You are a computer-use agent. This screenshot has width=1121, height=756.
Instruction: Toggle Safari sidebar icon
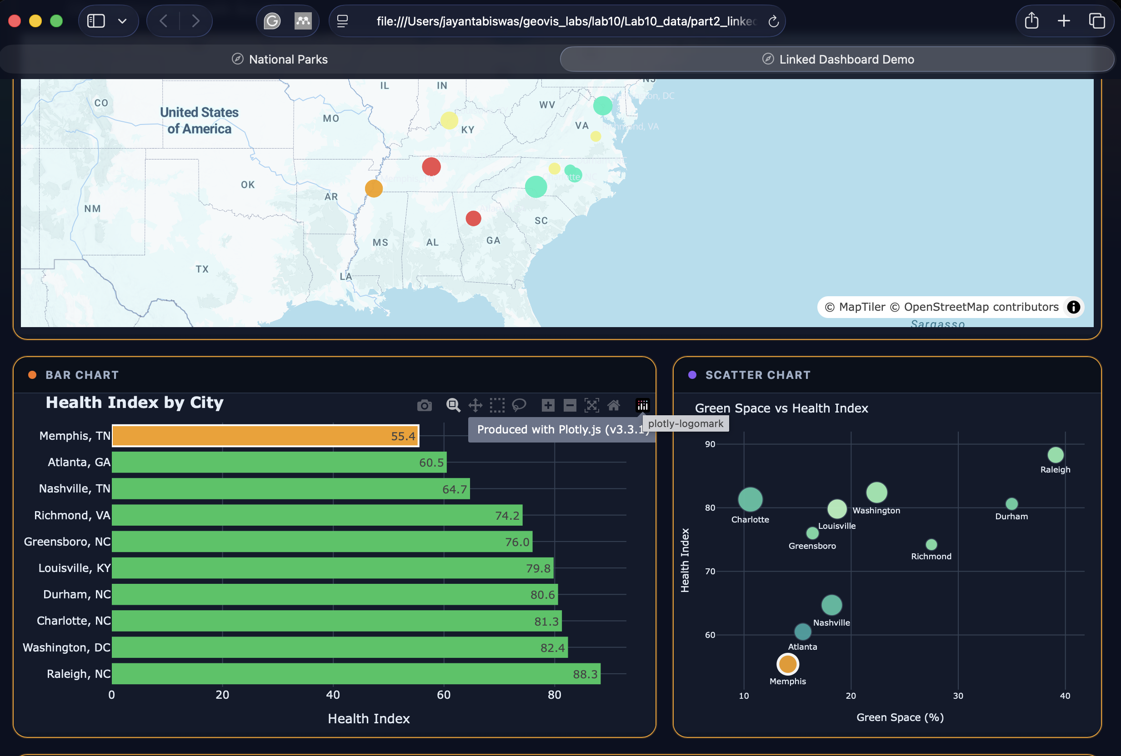[96, 21]
